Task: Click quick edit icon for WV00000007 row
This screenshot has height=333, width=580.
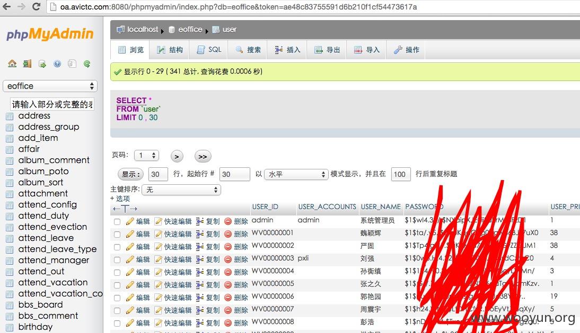Action: coord(159,310)
